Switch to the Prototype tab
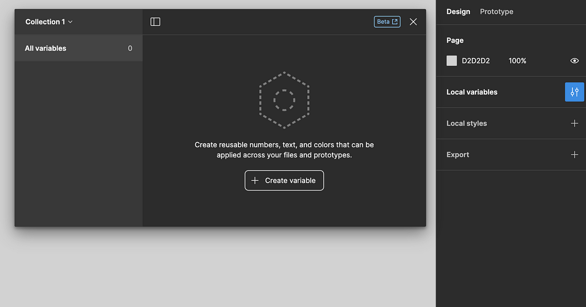 [496, 11]
